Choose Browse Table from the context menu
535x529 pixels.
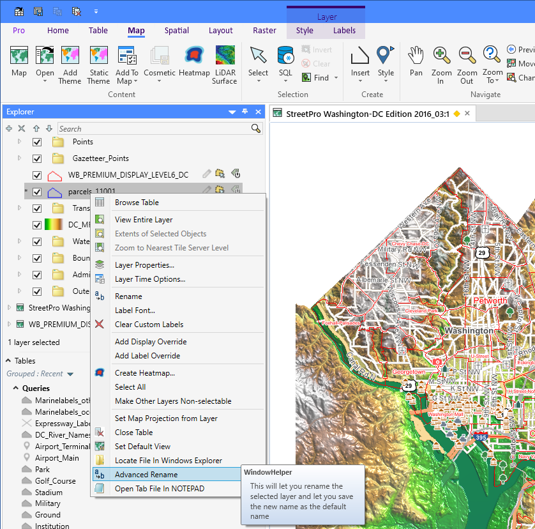click(138, 202)
